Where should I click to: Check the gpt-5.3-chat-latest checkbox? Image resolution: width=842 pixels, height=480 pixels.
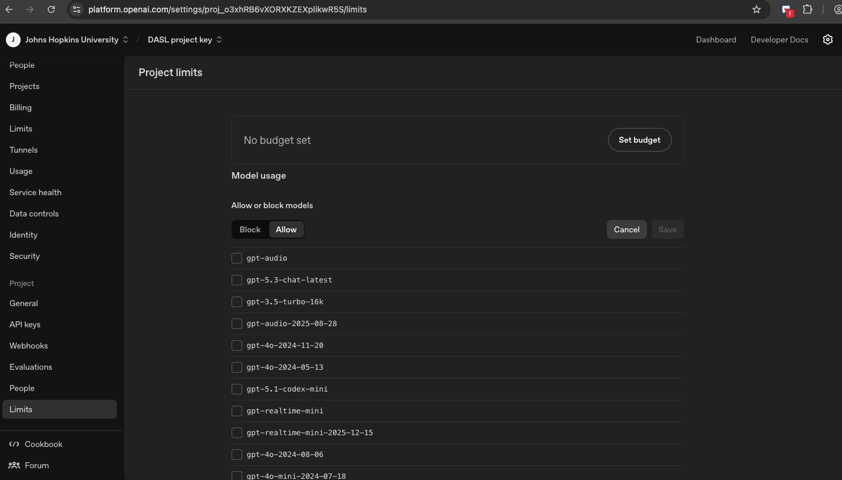(x=237, y=280)
